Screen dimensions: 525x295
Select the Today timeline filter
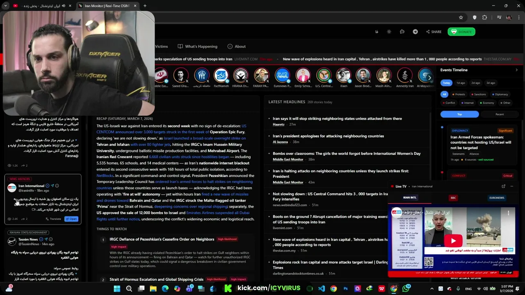[446, 83]
